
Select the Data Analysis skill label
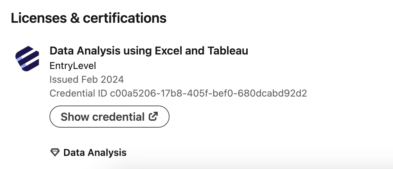point(95,152)
